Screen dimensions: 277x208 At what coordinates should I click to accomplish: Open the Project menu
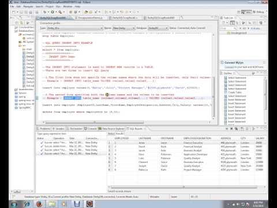(x=50, y=6)
